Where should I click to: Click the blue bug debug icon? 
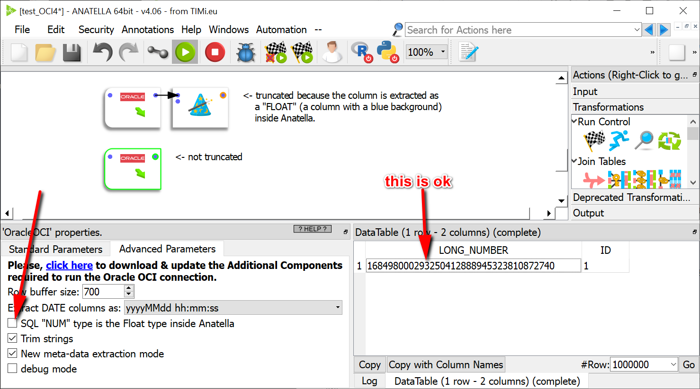[x=245, y=52]
